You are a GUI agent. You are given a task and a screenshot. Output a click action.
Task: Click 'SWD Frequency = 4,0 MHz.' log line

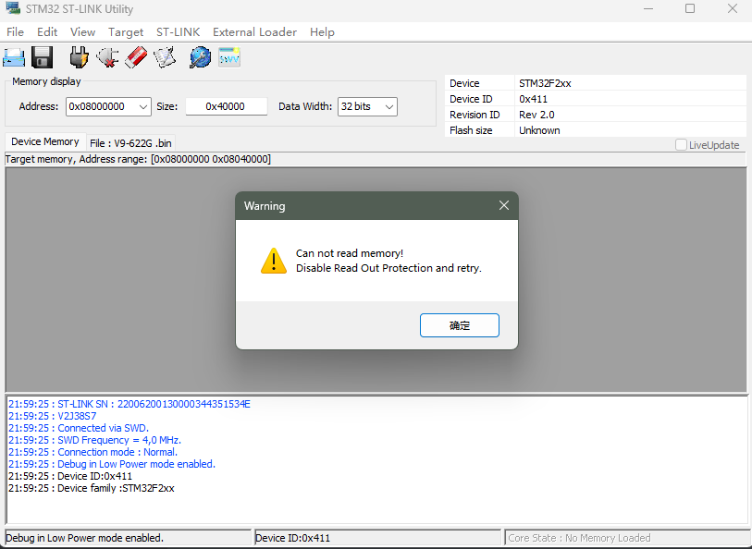point(95,440)
